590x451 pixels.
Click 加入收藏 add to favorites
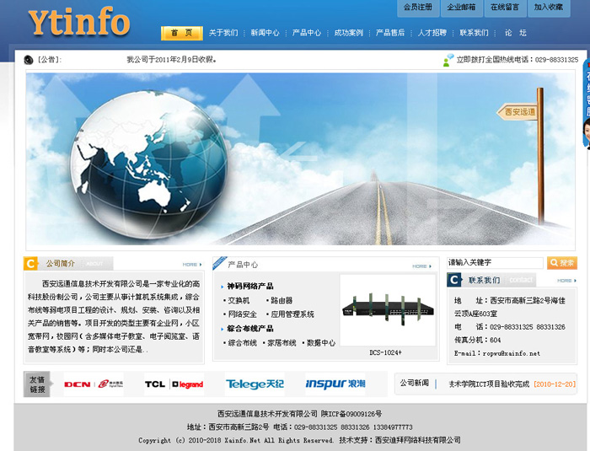[548, 8]
